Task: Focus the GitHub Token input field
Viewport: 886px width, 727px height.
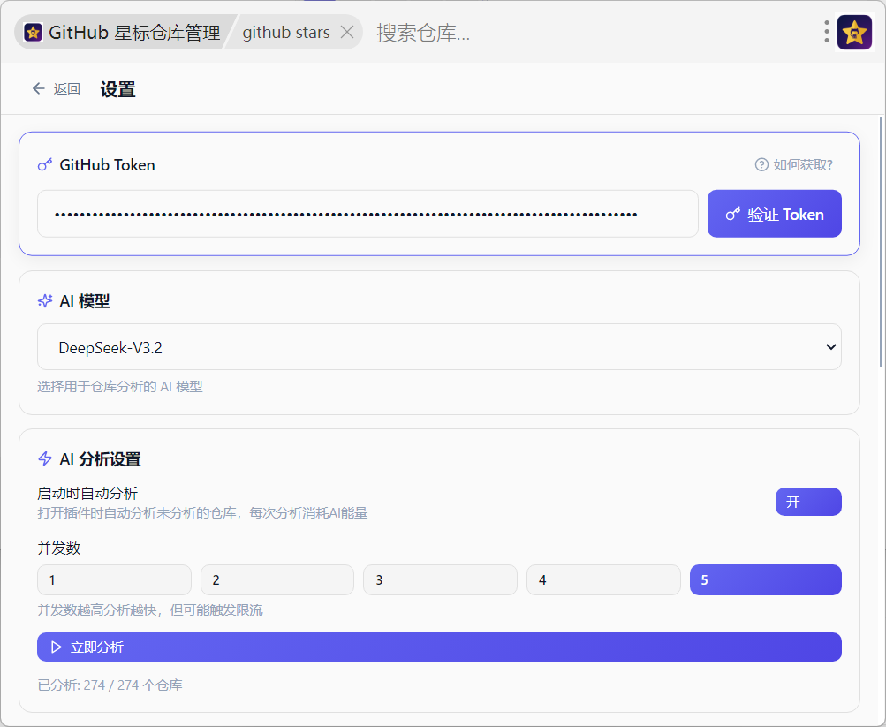Action: click(367, 214)
